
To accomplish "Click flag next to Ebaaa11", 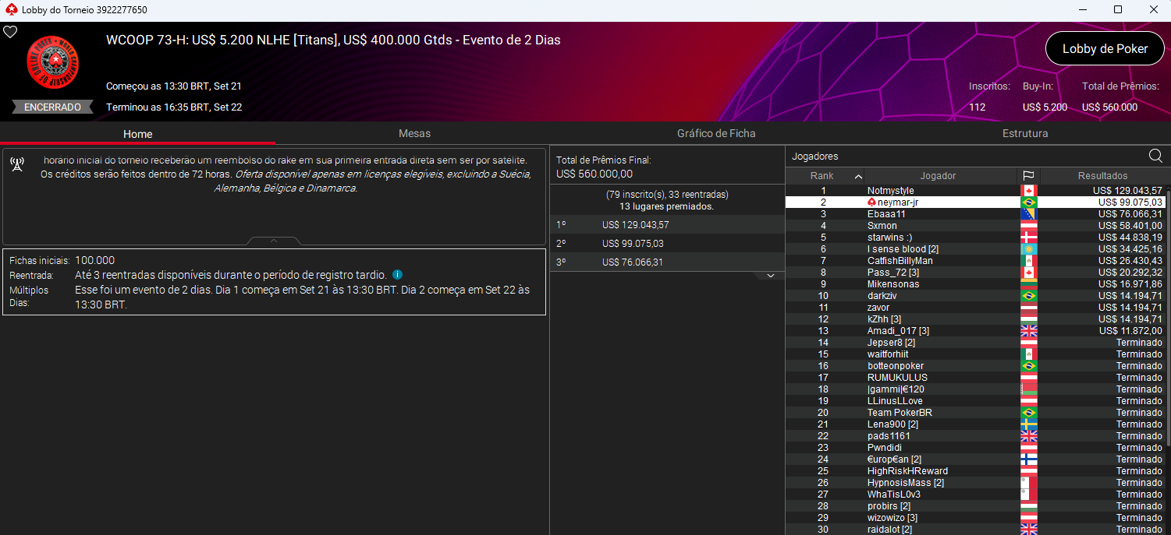I will tap(1028, 214).
